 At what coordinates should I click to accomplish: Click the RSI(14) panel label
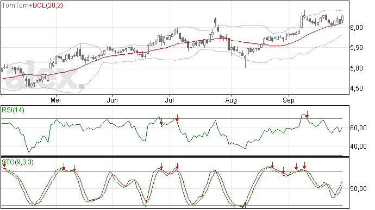tap(13, 110)
